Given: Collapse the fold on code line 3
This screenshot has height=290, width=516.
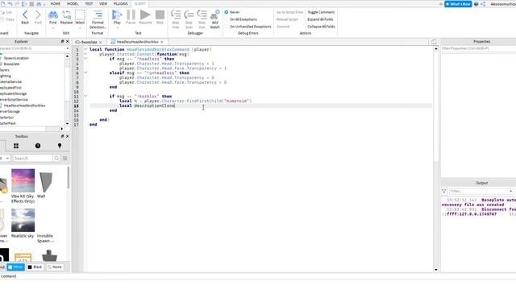Looking at the screenshot, I should pos(85,59).
